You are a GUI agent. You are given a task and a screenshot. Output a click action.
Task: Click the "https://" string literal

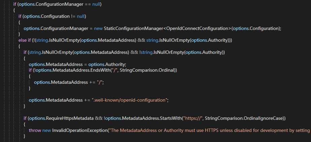(x=193, y=118)
